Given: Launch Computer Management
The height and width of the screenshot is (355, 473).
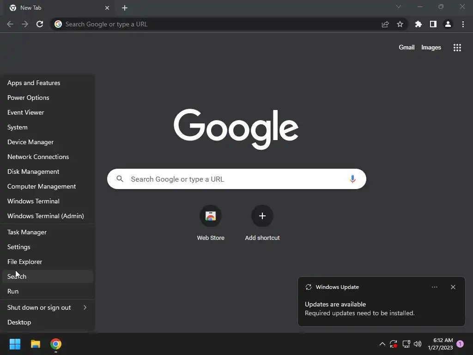Looking at the screenshot, I should 48,187.
